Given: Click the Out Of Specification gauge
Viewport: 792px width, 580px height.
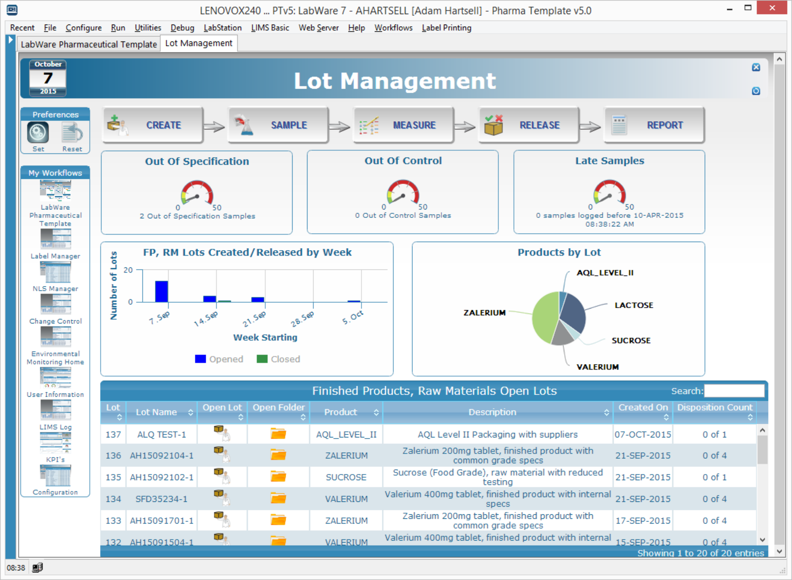Looking at the screenshot, I should [197, 193].
